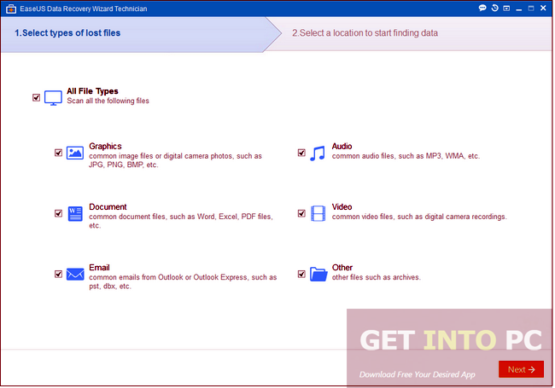
Task: Open the feedback chat bubble icon
Action: tap(482, 8)
